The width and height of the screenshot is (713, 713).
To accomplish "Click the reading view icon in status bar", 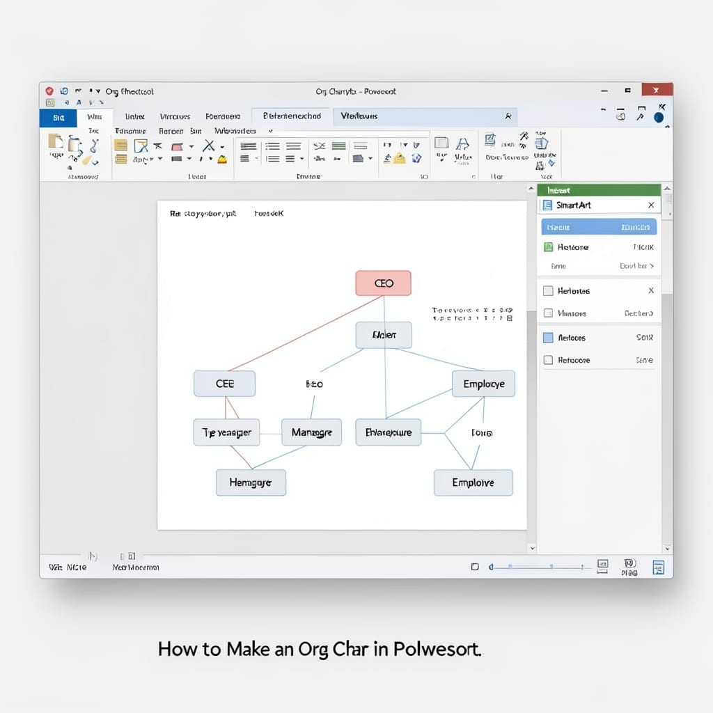I will (629, 563).
